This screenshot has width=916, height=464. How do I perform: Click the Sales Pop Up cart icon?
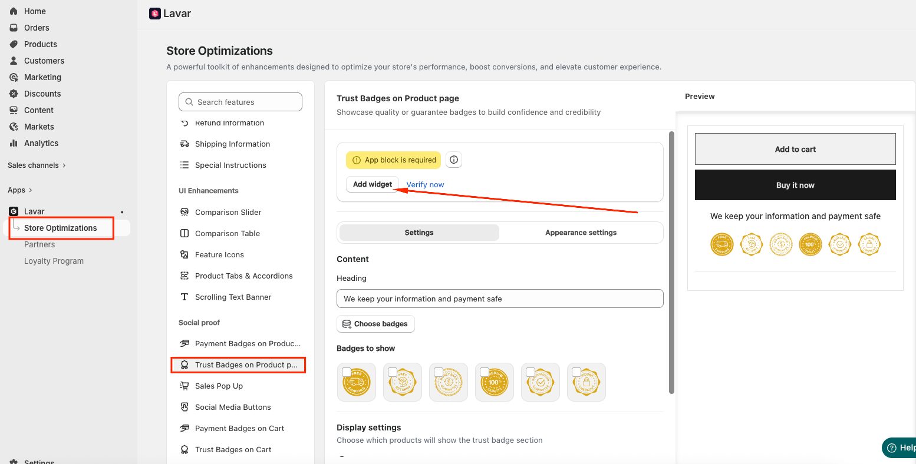click(184, 386)
